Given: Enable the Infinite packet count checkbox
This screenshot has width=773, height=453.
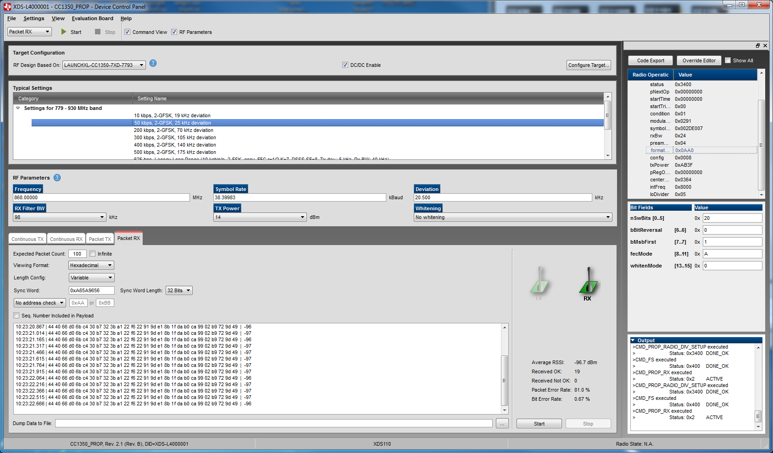Looking at the screenshot, I should coord(93,254).
